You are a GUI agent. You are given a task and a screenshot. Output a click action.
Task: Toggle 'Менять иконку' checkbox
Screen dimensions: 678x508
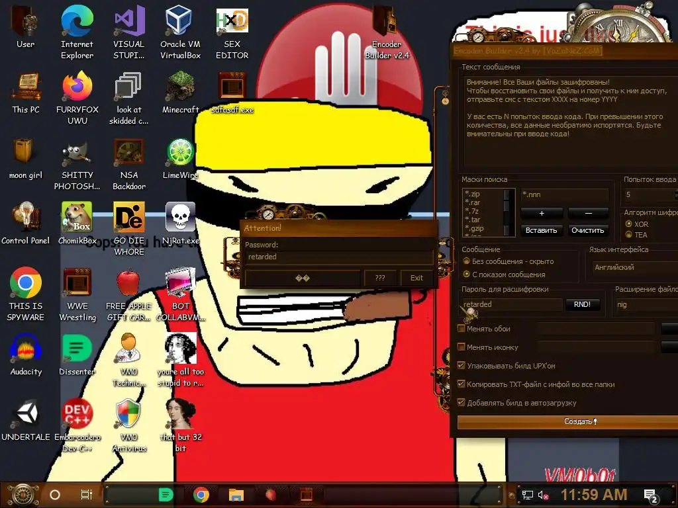coord(461,347)
